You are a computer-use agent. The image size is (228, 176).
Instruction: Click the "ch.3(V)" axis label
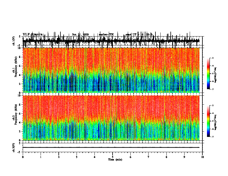coord(14,148)
